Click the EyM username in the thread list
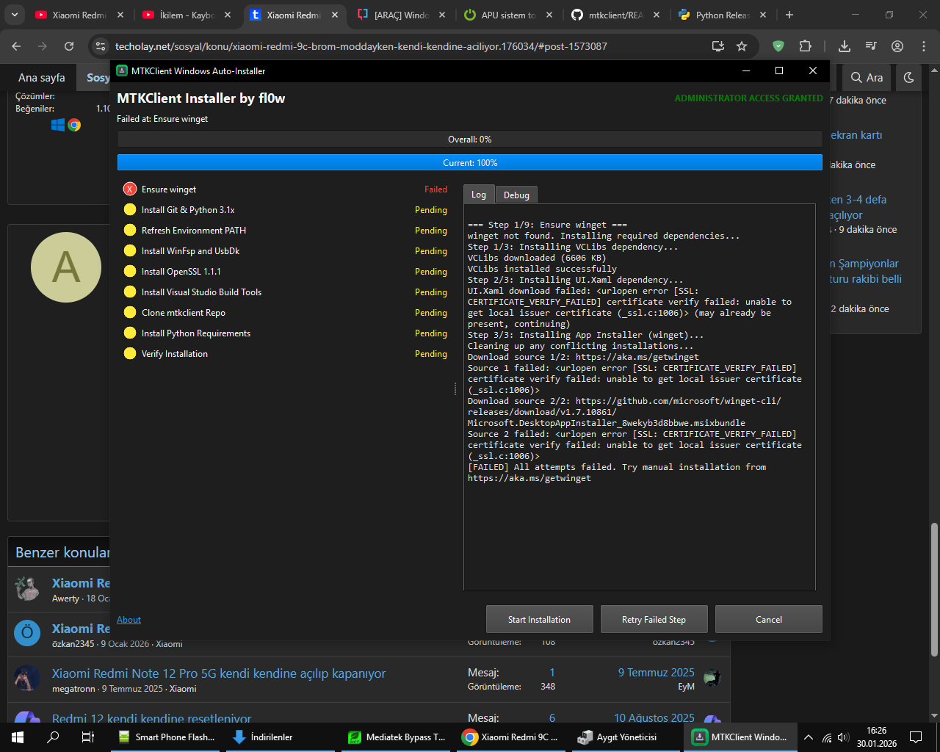 click(x=686, y=687)
